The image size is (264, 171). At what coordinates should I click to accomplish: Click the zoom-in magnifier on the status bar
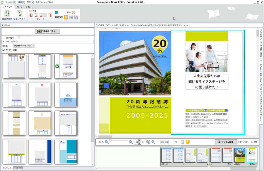coord(131,142)
